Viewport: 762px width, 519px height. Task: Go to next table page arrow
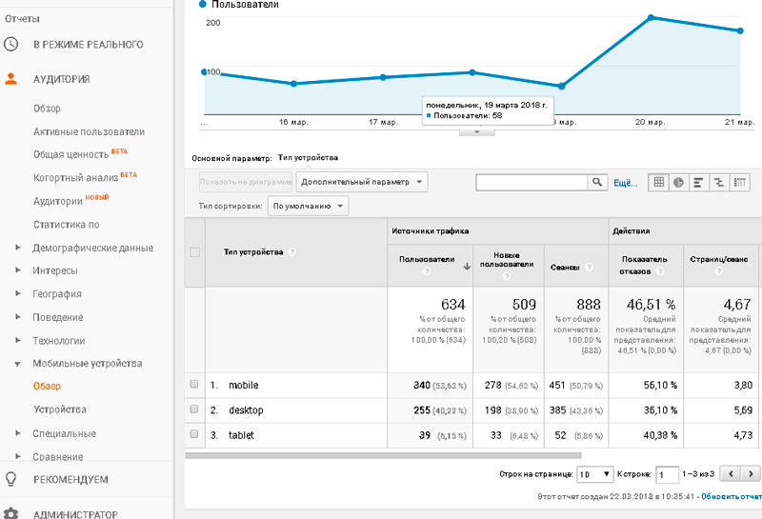point(751,473)
